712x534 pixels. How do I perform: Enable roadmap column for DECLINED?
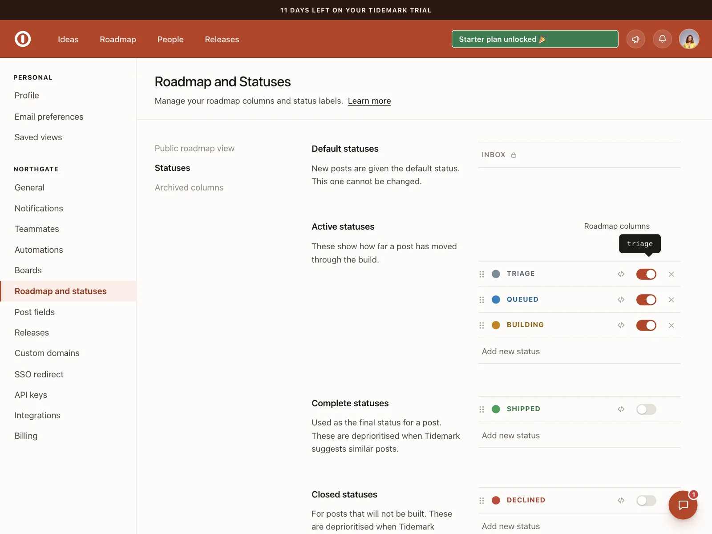(x=646, y=501)
